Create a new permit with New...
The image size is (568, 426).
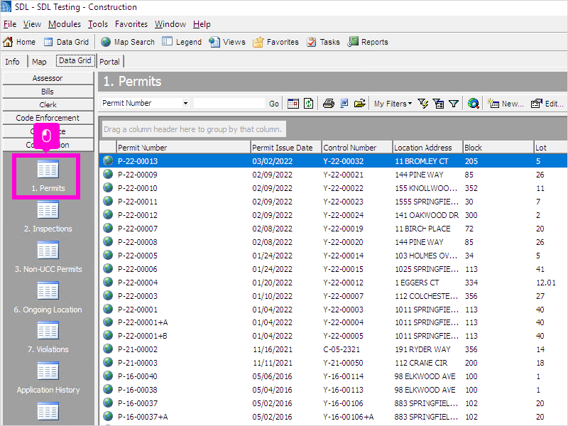click(x=506, y=104)
